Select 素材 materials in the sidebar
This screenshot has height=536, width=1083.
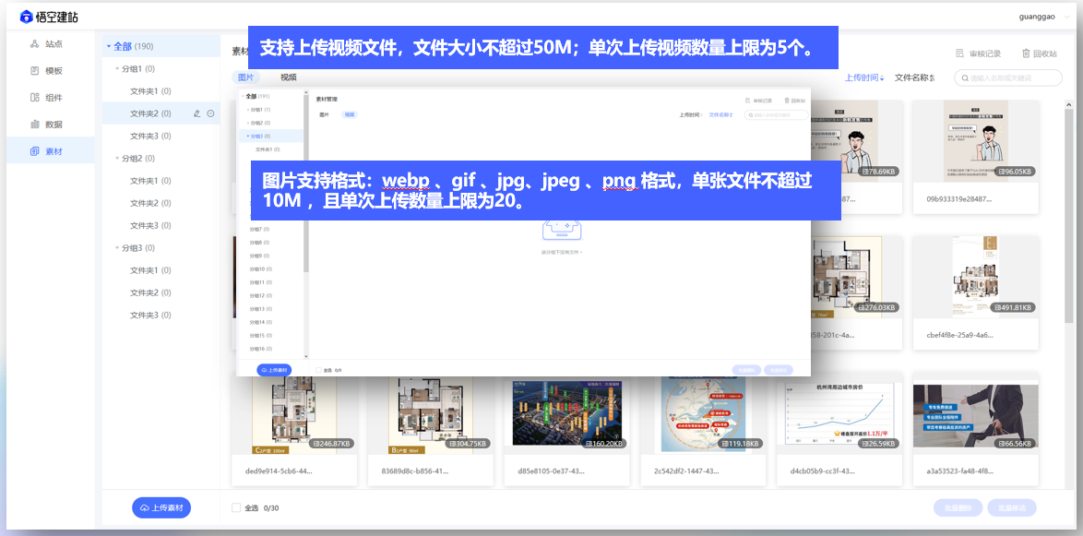[x=47, y=151]
